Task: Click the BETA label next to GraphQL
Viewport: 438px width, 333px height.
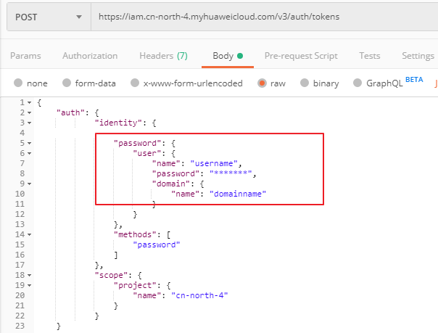Action: [x=414, y=80]
